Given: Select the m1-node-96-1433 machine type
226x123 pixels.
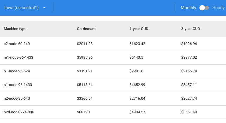Looking at the screenshot, I should tap(18, 57).
